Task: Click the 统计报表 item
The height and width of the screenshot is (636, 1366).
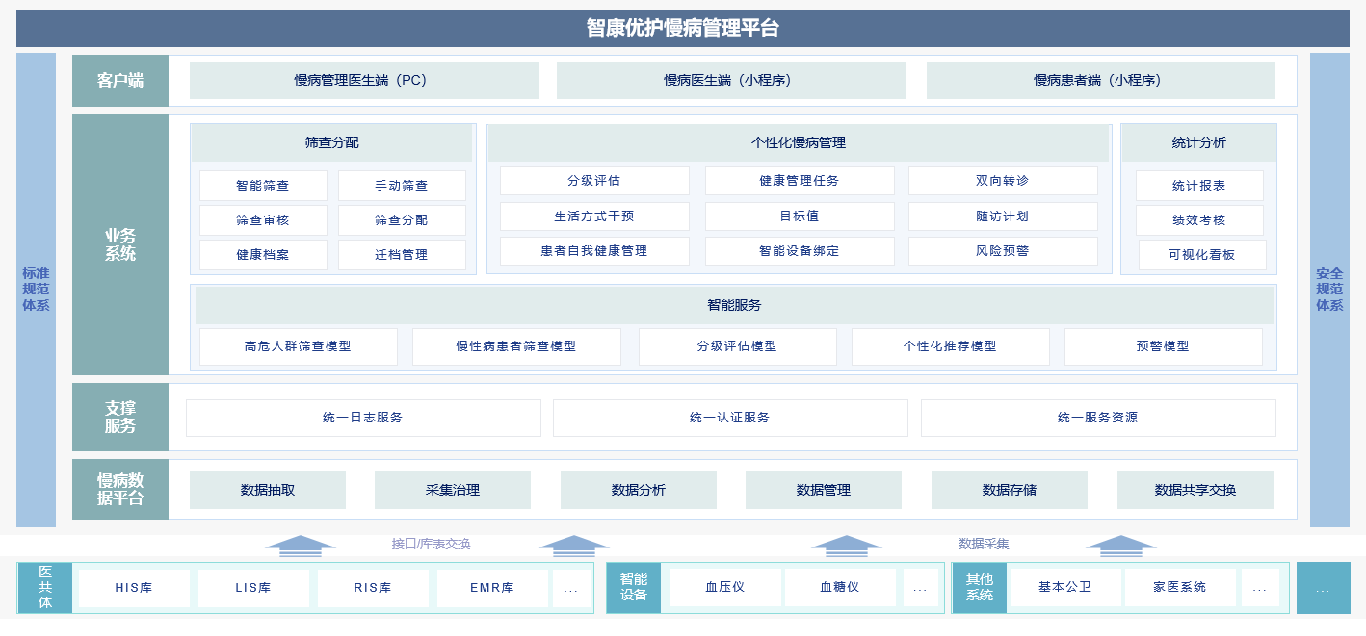Action: [1200, 186]
